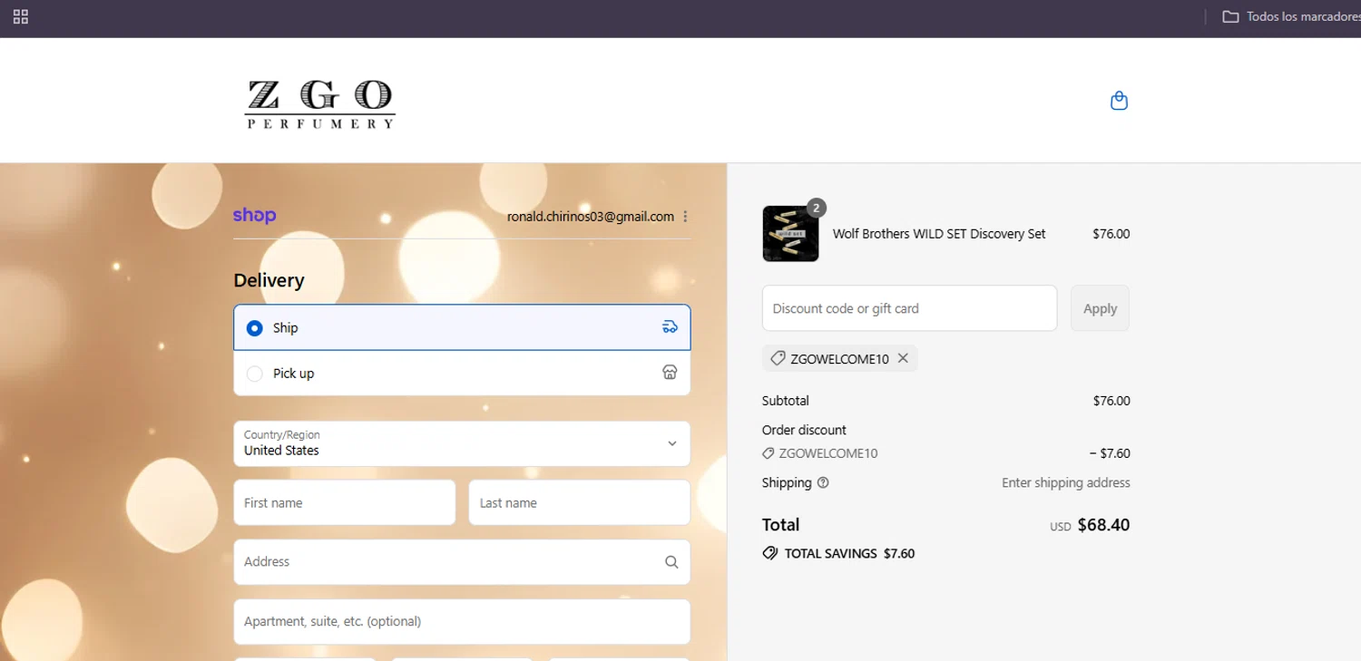
Task: Open the account options three-dot menu
Action: pos(685,217)
